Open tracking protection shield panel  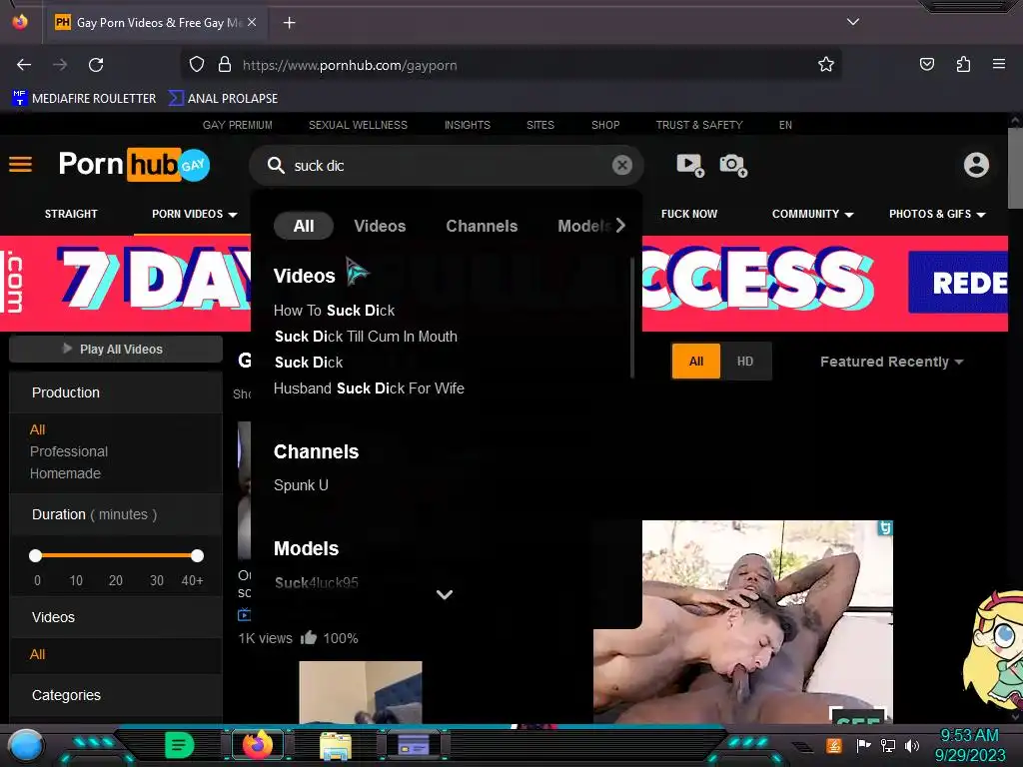click(x=197, y=65)
